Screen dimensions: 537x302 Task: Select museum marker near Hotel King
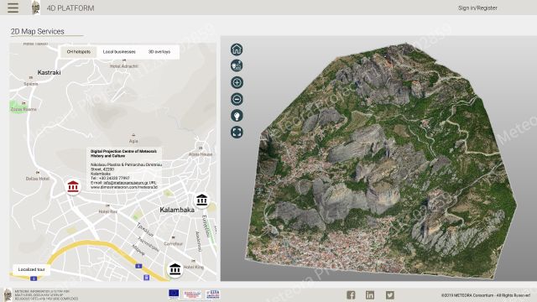175,269
